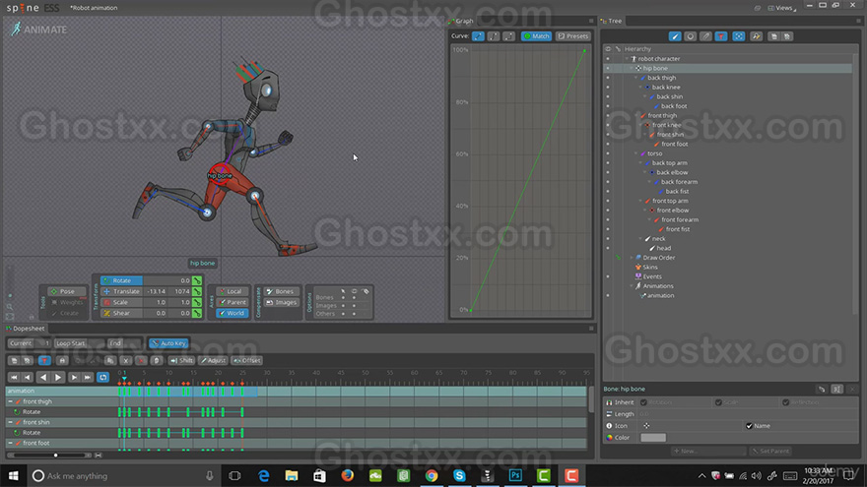Click the Dopesheet timeline zoom slider handle
The width and height of the screenshot is (867, 487).
tap(55, 456)
